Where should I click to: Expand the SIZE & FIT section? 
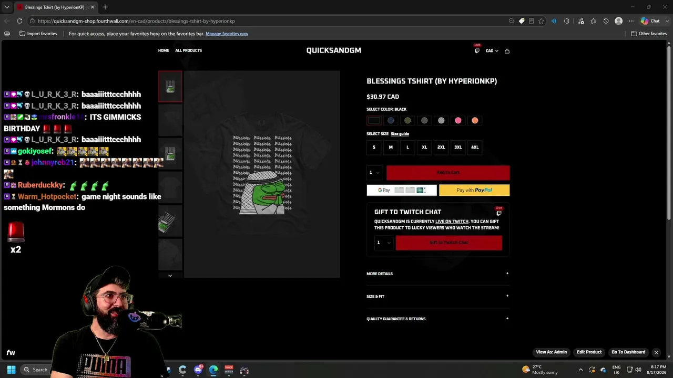[x=438, y=296]
